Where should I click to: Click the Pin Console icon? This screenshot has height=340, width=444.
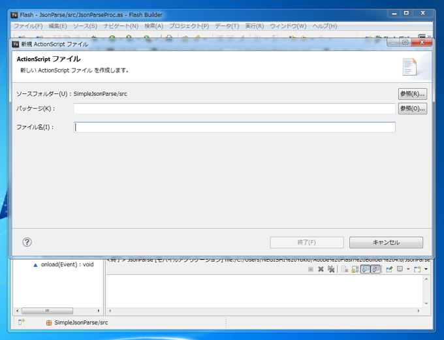coord(389,270)
